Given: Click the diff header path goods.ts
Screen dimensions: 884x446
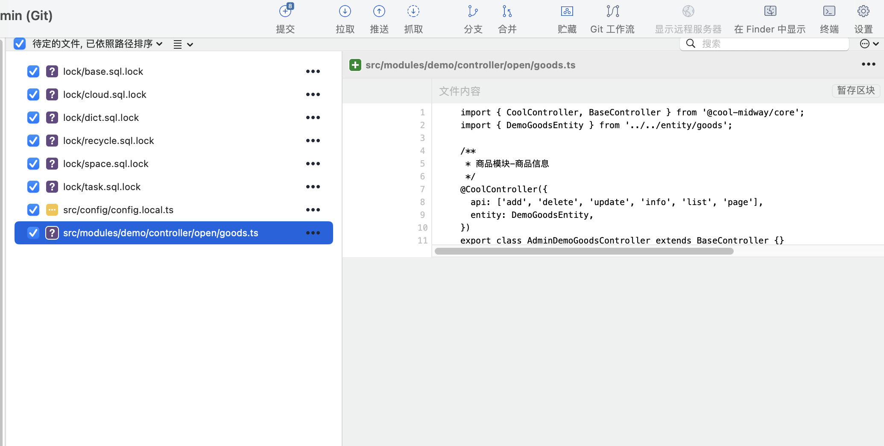Looking at the screenshot, I should tap(471, 65).
